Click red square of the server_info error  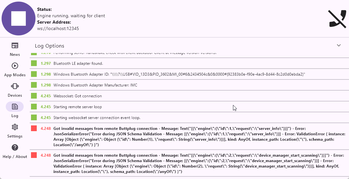pyautogui.click(x=34, y=128)
